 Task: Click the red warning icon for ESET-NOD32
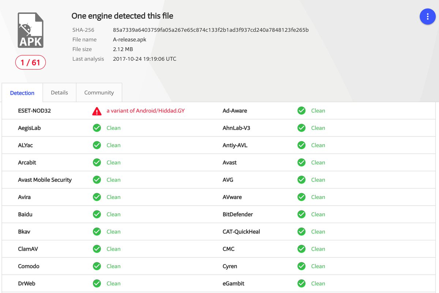pos(97,111)
